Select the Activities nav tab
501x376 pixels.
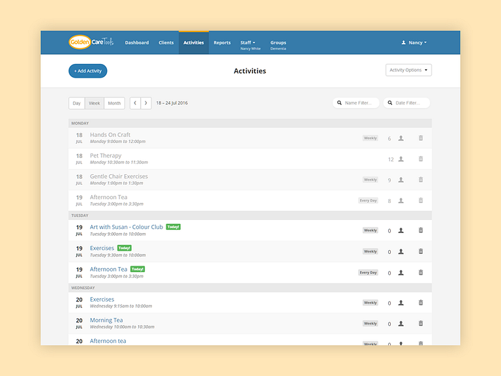tap(194, 42)
